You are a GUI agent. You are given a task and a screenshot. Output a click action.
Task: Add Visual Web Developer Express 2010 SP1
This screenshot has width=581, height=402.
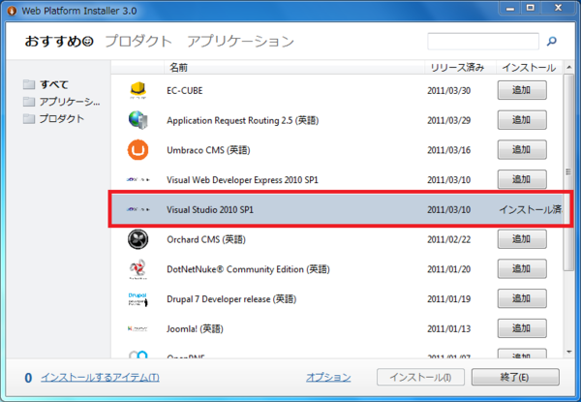point(522,179)
